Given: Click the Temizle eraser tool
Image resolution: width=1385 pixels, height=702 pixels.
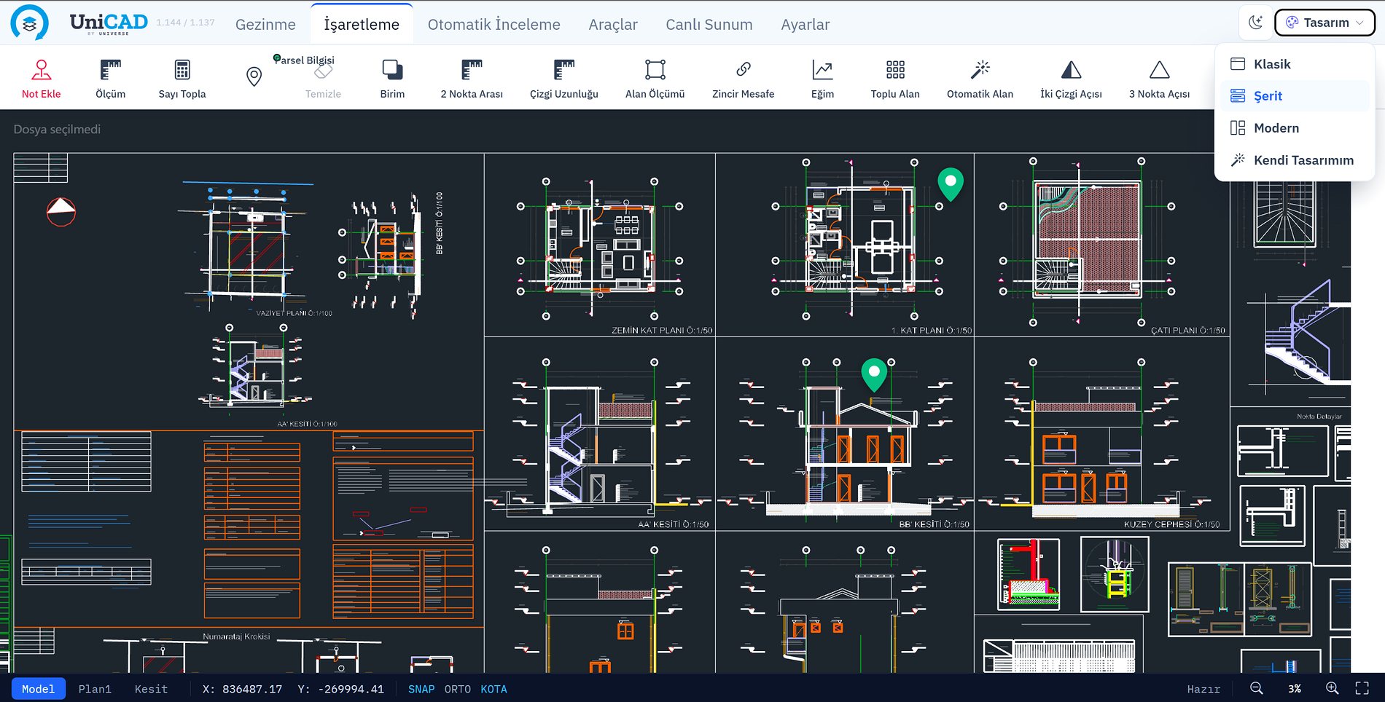Looking at the screenshot, I should (323, 79).
